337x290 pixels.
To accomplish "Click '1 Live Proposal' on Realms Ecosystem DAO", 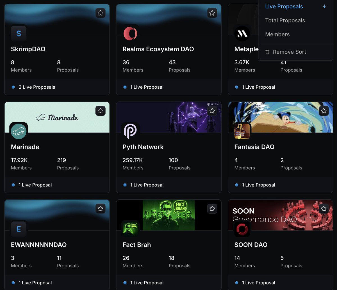I will pyautogui.click(x=147, y=87).
